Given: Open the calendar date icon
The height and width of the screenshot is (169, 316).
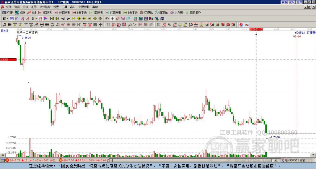Looking at the screenshot, I should [135, 19].
